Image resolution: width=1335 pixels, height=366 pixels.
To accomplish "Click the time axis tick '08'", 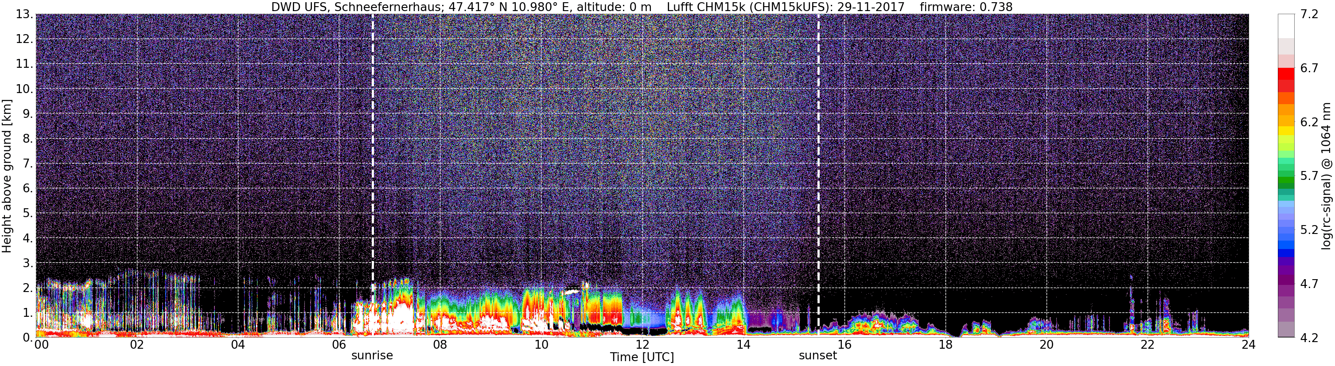I will pyautogui.click(x=440, y=345).
